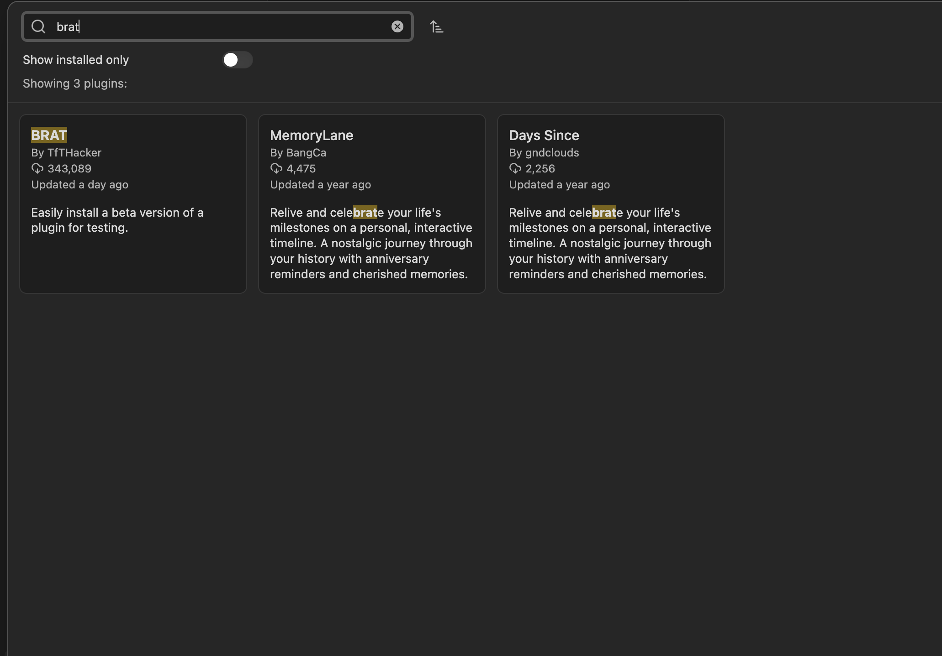The height and width of the screenshot is (656, 942).
Task: Click the Show installed only label
Action: pyautogui.click(x=76, y=60)
